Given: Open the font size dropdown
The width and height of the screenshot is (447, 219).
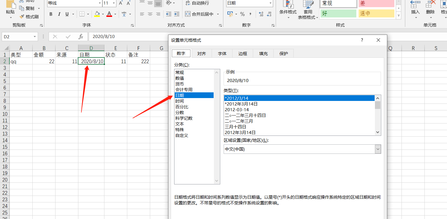Looking at the screenshot, I should (x=113, y=3).
